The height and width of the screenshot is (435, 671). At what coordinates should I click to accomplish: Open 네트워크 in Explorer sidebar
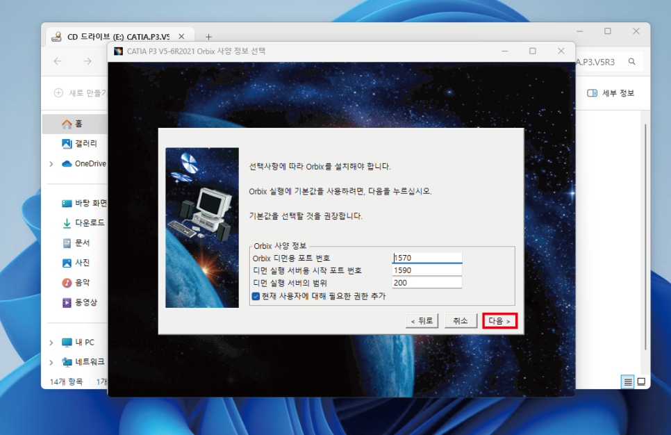83,362
